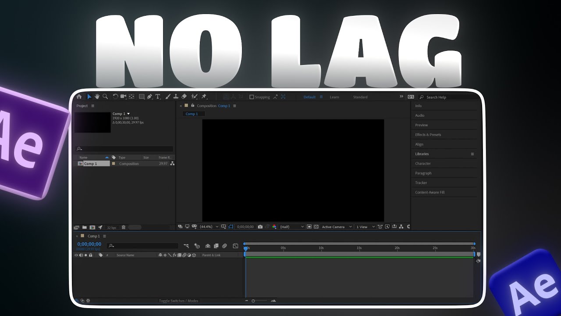Create a new folder in Project panel
The image size is (561, 316).
pyautogui.click(x=85, y=227)
